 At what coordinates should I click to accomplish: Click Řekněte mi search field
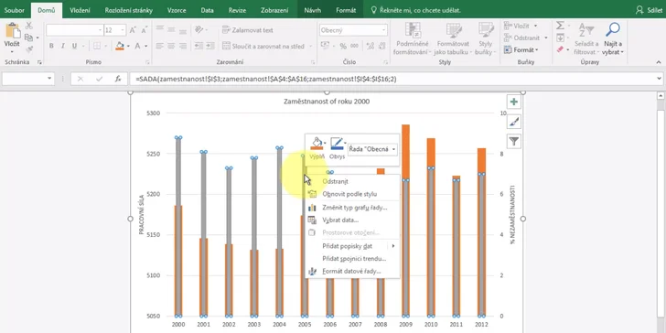416,10
